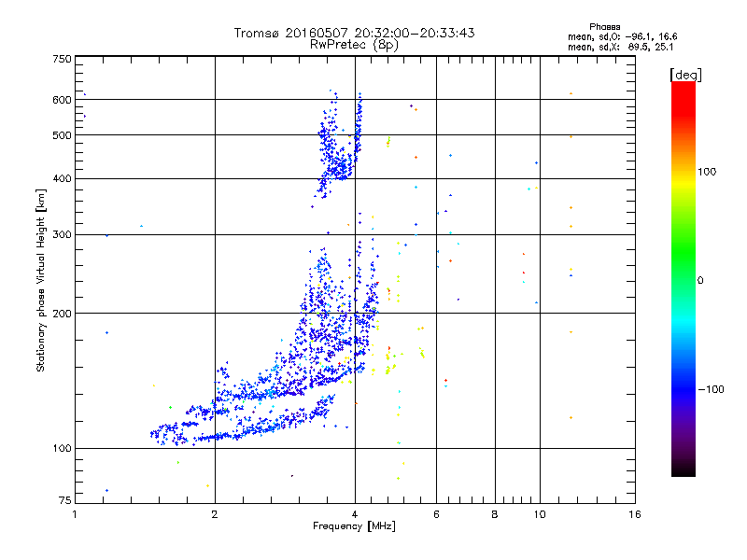This screenshot has height=560, width=747.
Task: Click y-axis tick label '75'
Action: point(65,500)
